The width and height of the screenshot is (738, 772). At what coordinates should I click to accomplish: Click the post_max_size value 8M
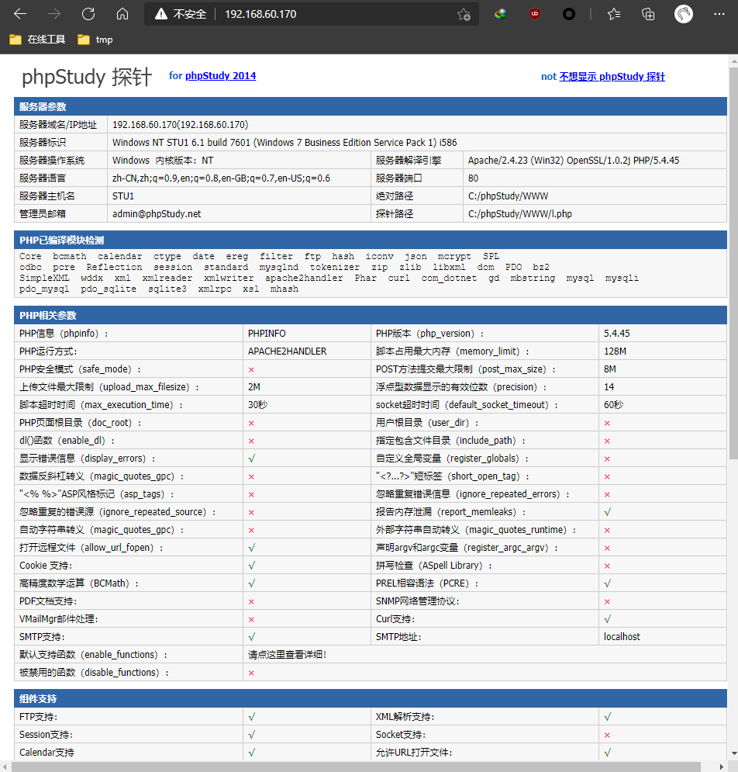(609, 369)
